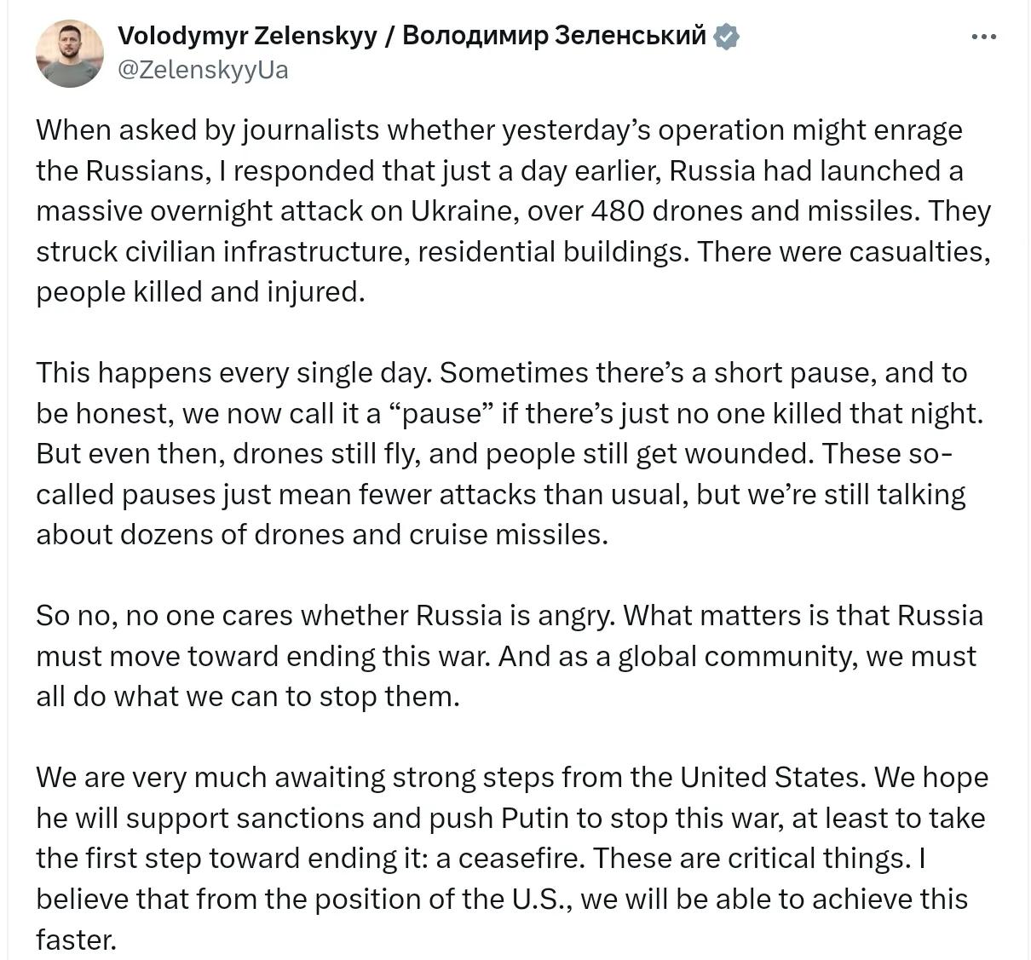Click the word 'ceasefire' in the tweet
The width and height of the screenshot is (1031, 960).
click(x=521, y=858)
